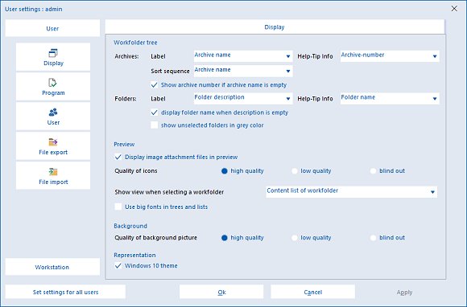Image resolution: width=467 pixels, height=307 pixels.
Task: Open the Archives Help-Tip Info dropdown
Action: (x=390, y=56)
